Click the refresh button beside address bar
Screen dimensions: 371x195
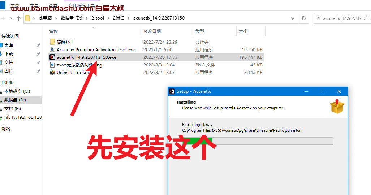(x=303, y=18)
